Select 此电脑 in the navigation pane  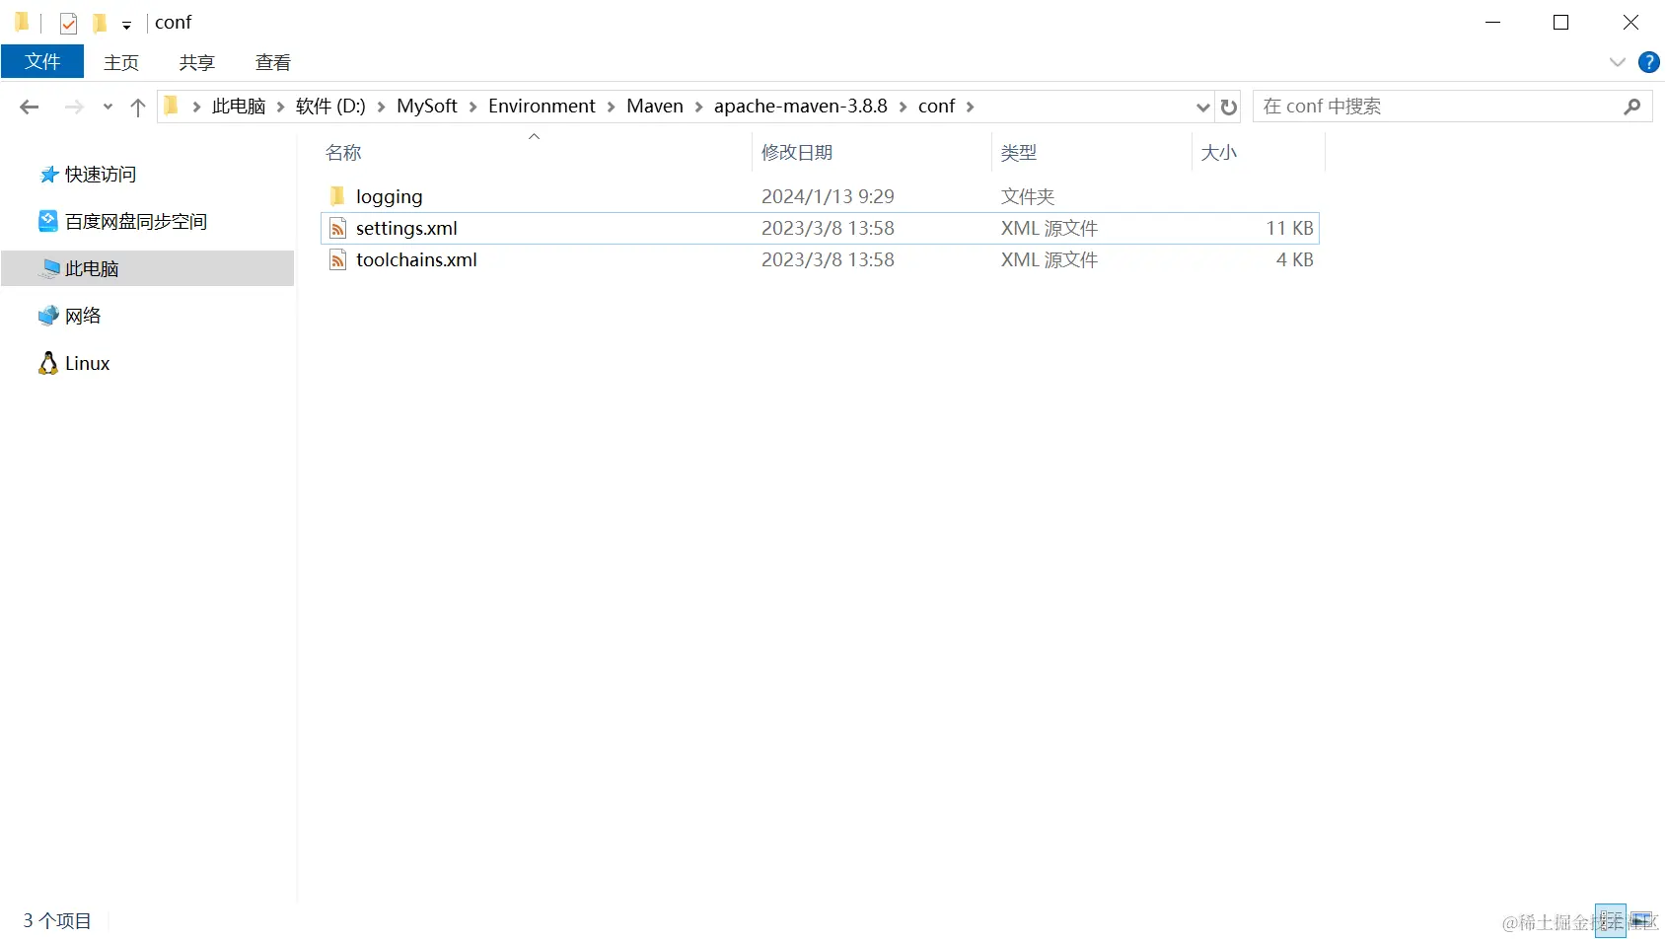pyautogui.click(x=148, y=268)
